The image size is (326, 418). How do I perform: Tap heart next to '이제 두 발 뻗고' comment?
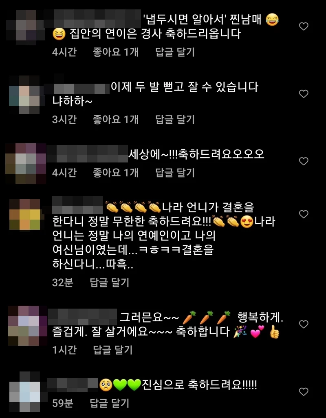click(x=304, y=93)
